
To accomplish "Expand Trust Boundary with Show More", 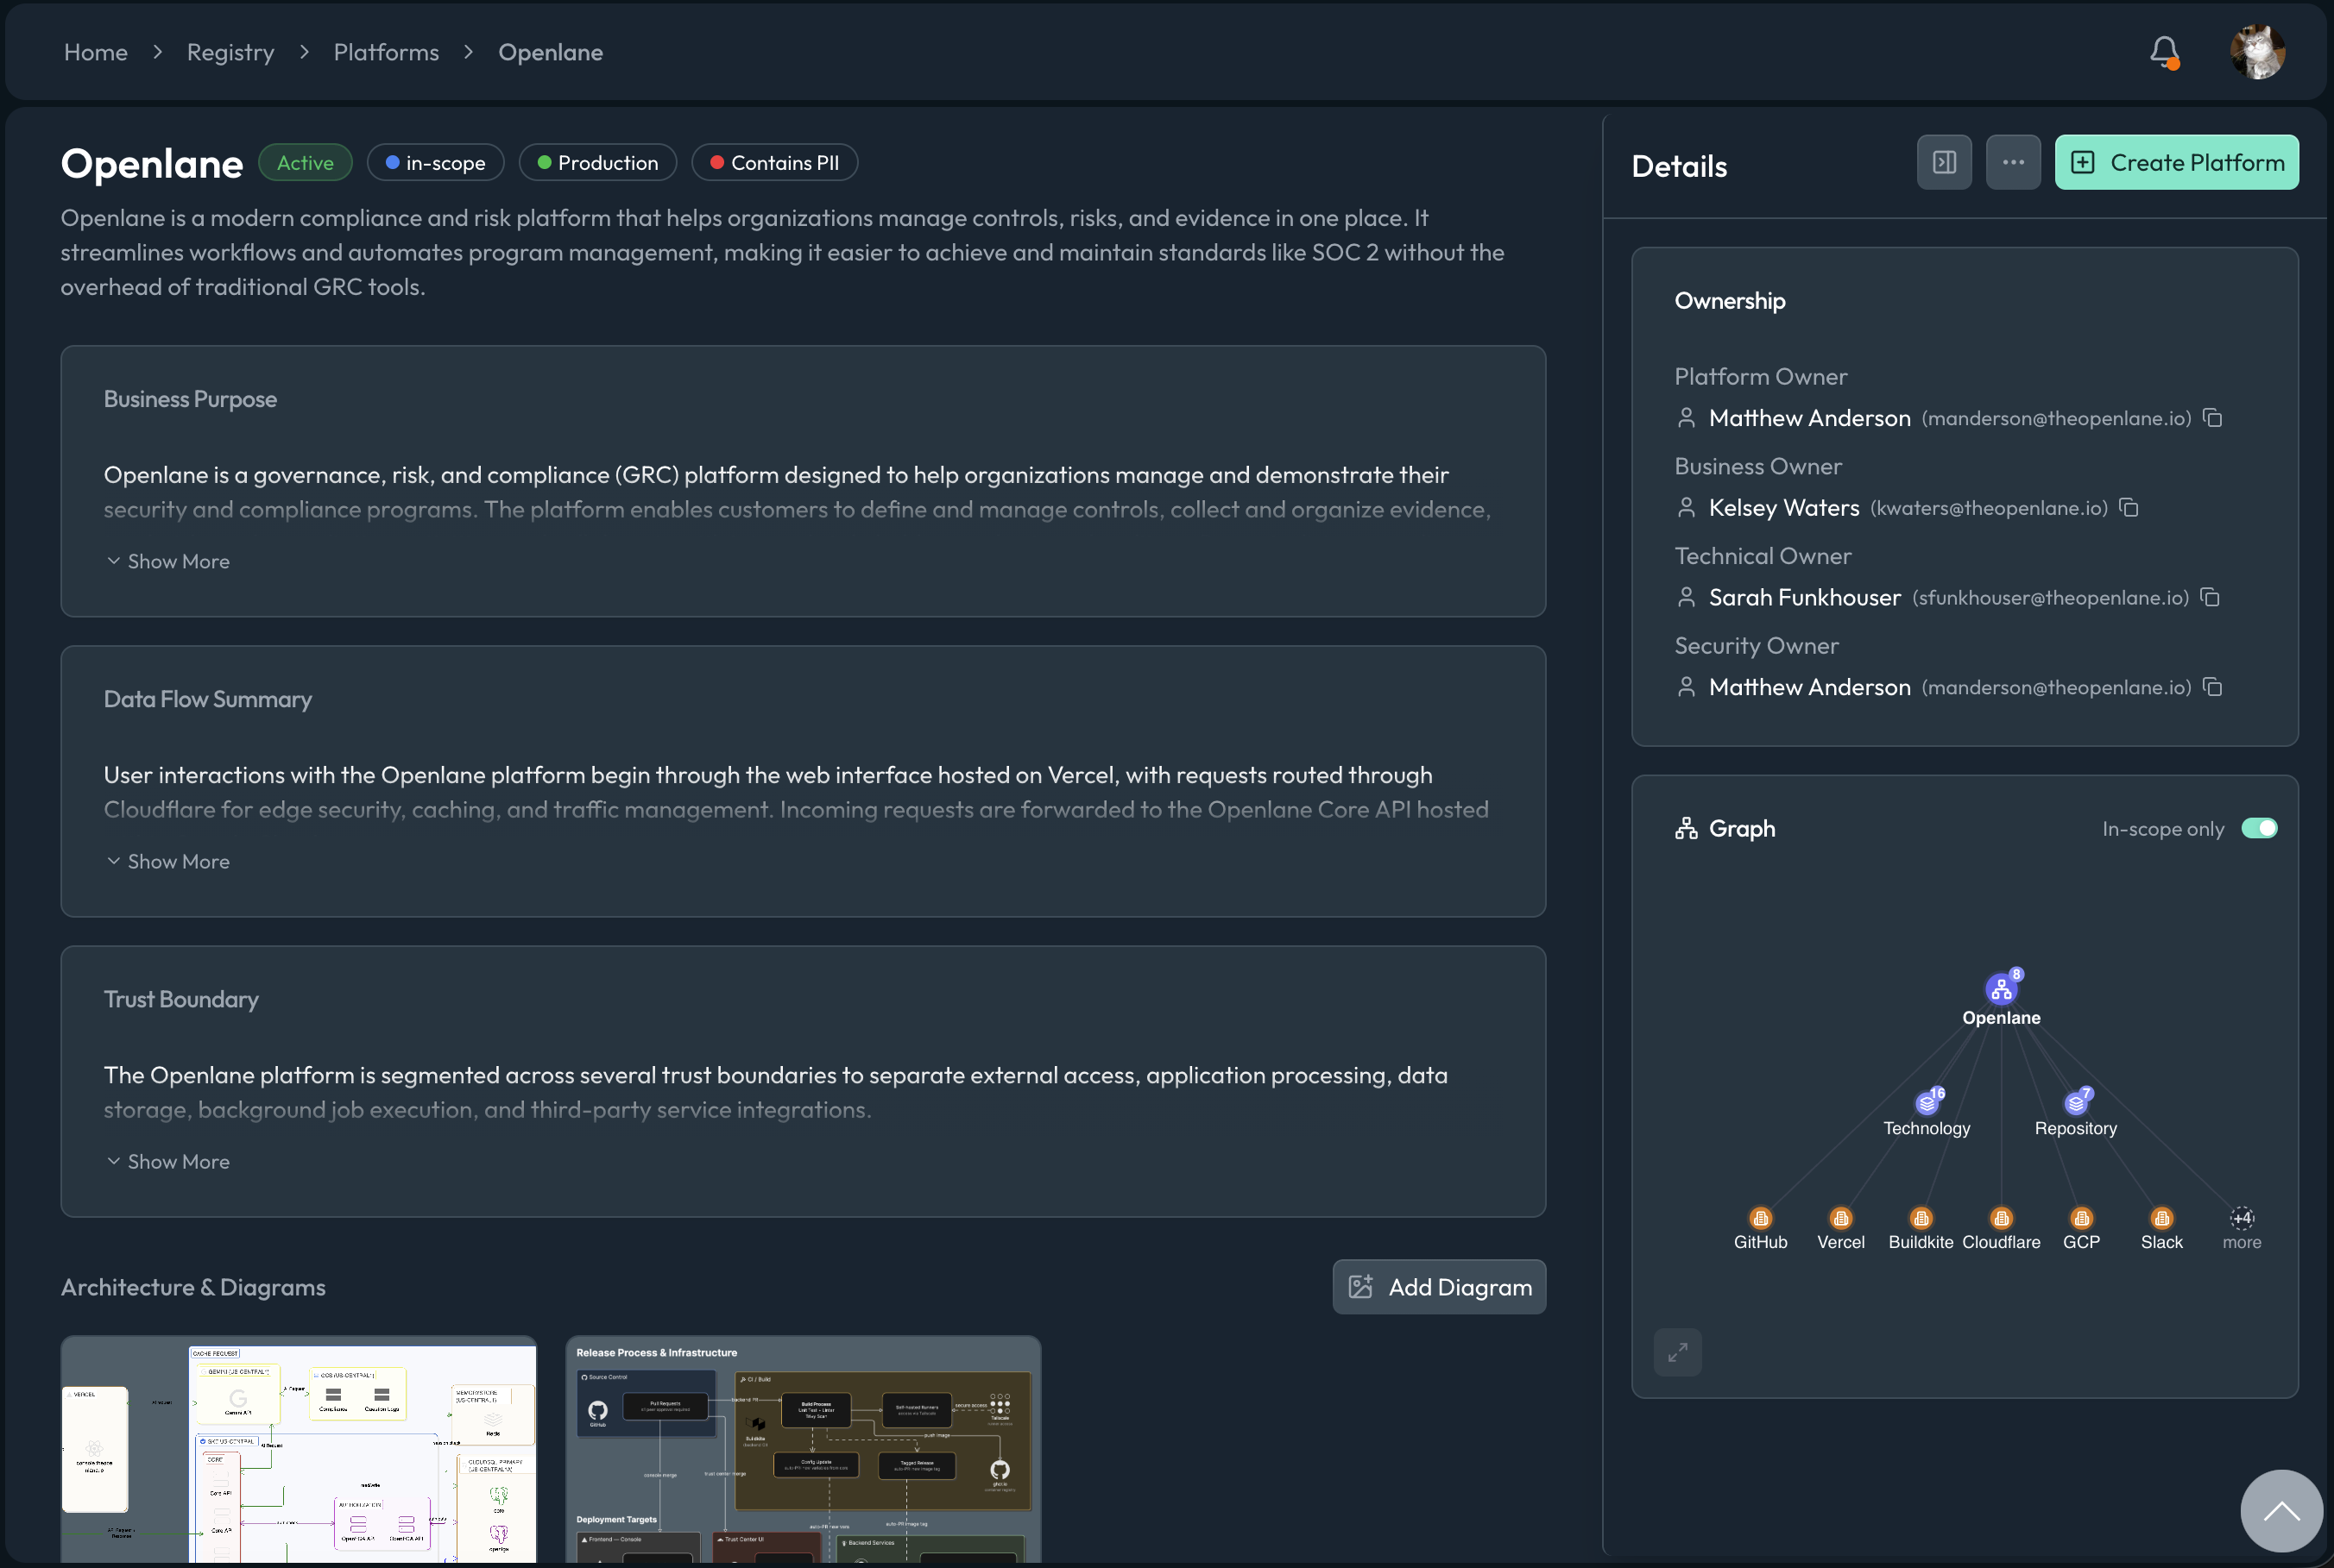I will pos(168,1162).
